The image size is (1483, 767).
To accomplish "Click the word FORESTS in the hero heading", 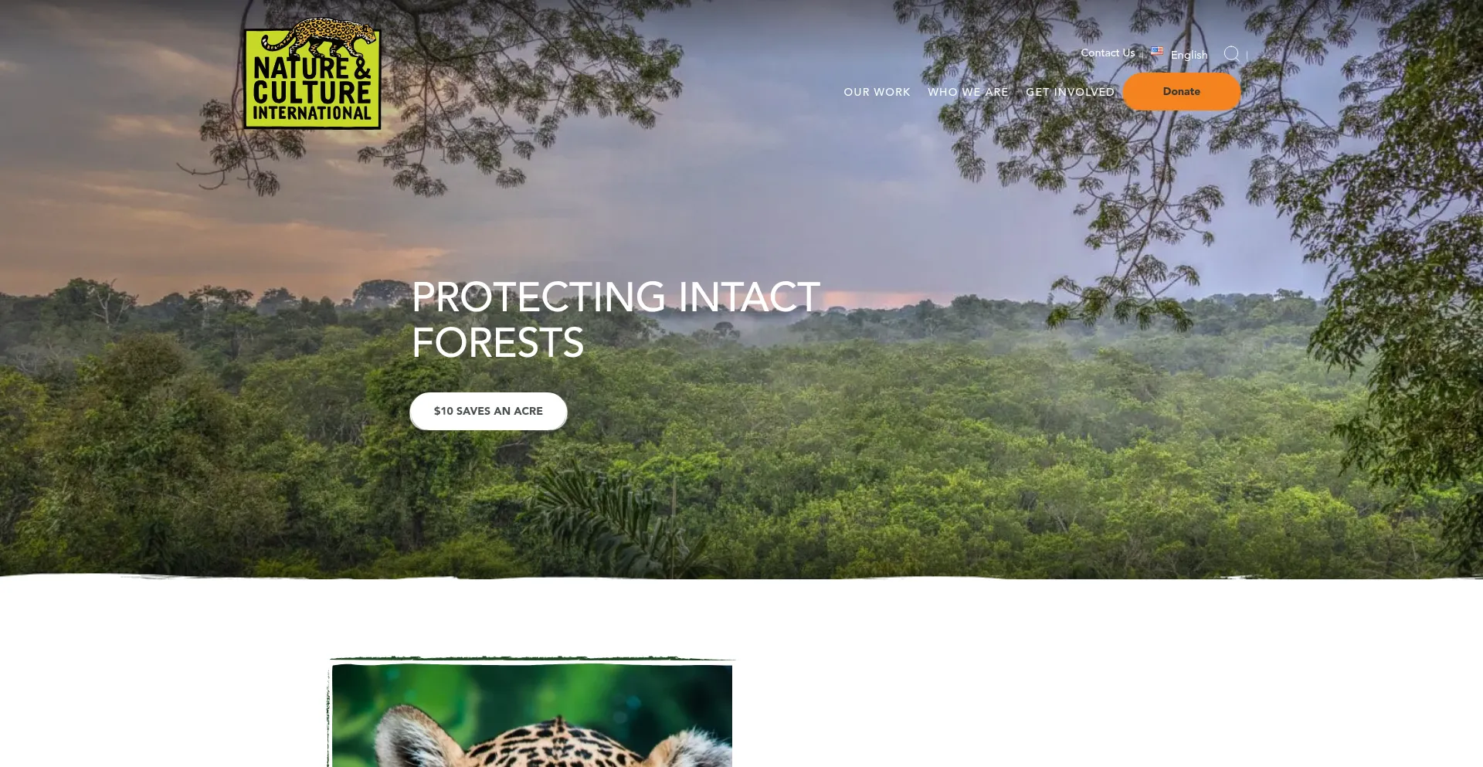I will coord(497,342).
